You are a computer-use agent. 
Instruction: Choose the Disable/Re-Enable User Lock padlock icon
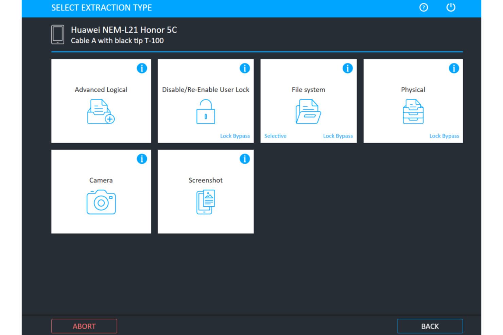206,111
